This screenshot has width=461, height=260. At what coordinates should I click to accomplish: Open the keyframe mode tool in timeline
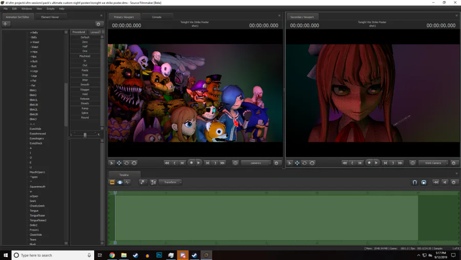(x=142, y=182)
